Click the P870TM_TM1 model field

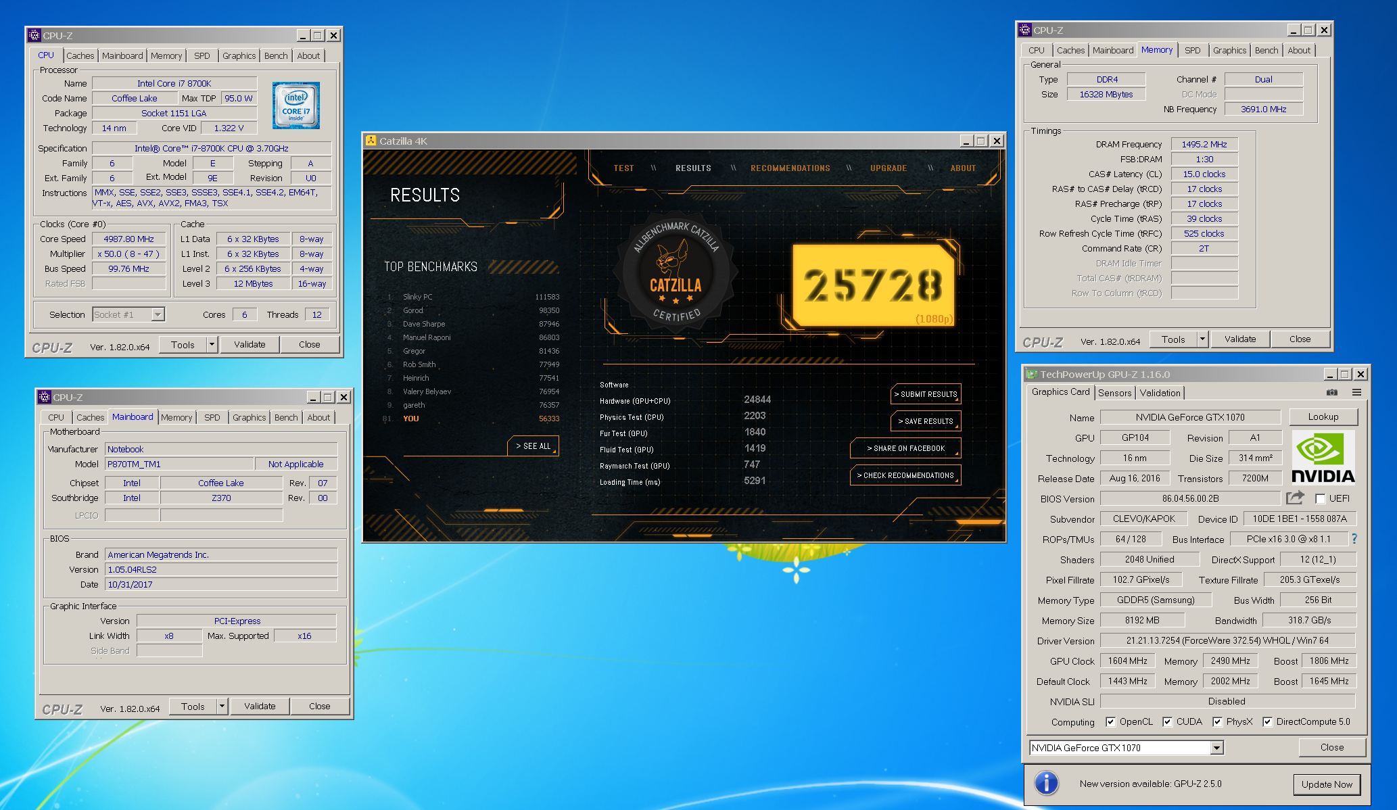point(179,464)
